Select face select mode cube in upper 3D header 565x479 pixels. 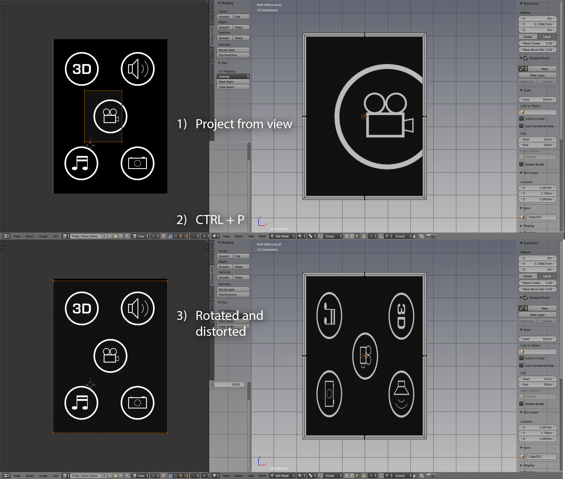point(357,236)
